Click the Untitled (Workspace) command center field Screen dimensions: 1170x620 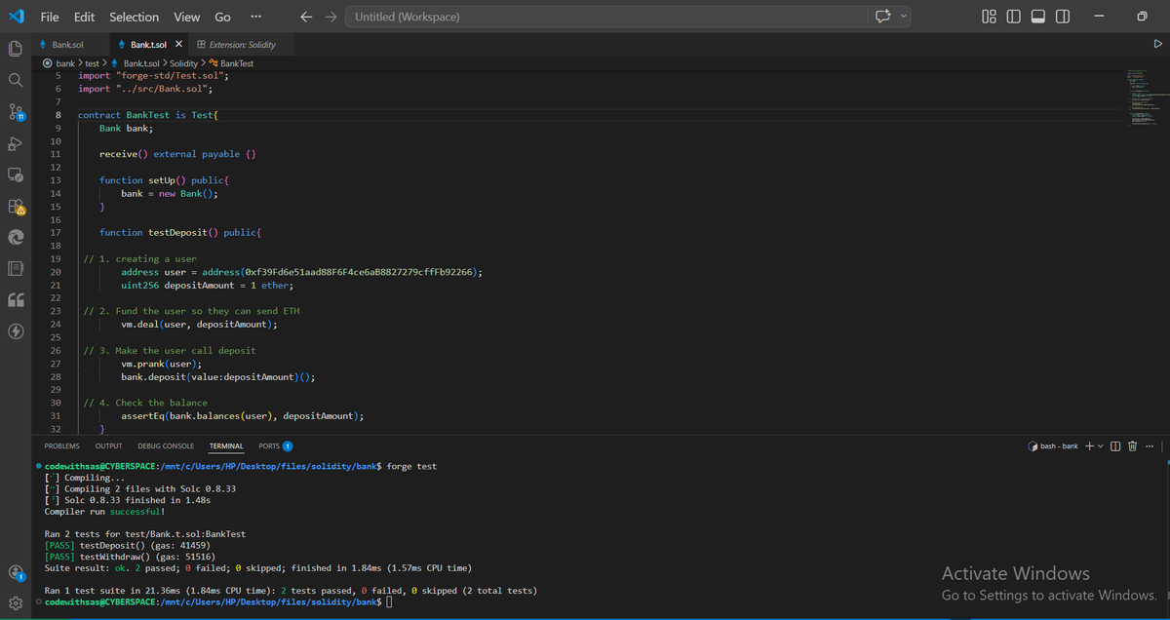point(604,17)
